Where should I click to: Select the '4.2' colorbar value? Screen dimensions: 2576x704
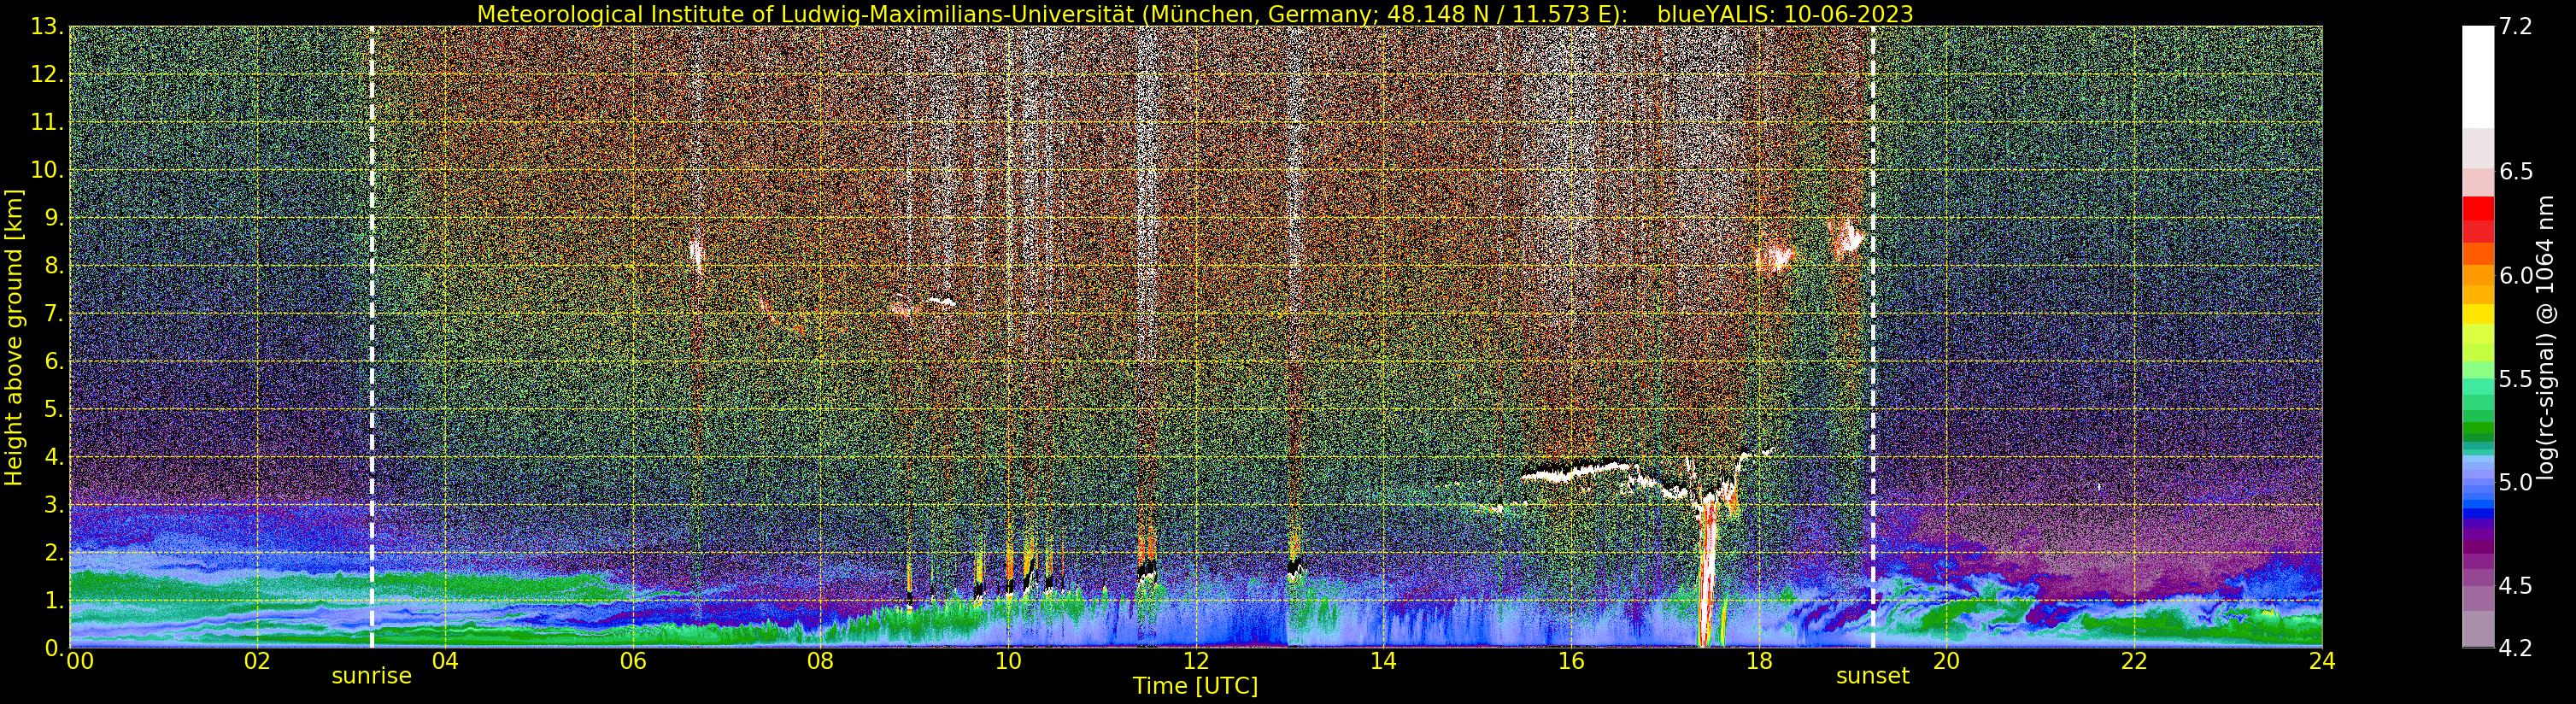pos(2515,648)
